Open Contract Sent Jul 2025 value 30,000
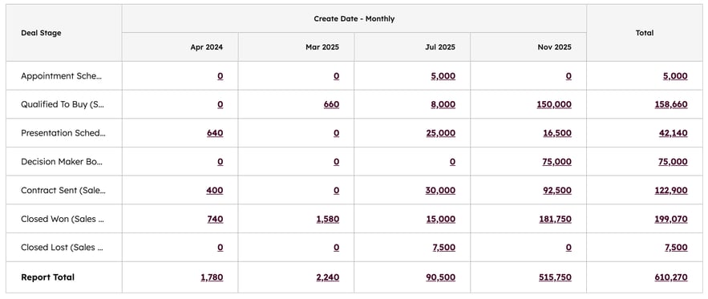 440,191
